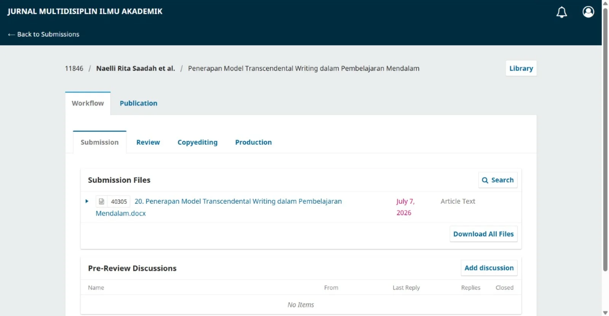Click Download All Files button
This screenshot has width=609, height=316.
click(x=483, y=234)
